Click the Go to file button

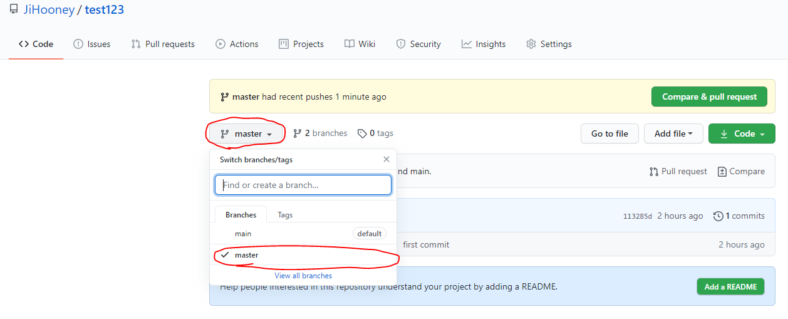(x=609, y=133)
